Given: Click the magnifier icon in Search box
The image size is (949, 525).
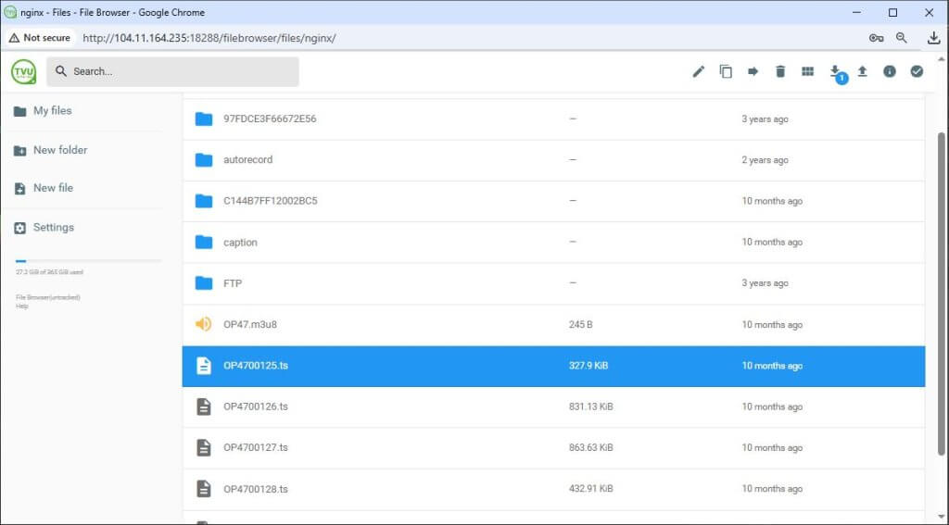Looking at the screenshot, I should pos(60,71).
